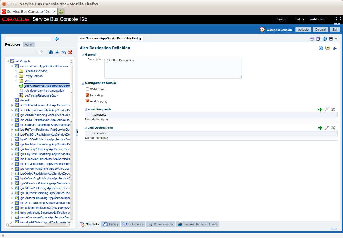The image size is (343, 238).
Task: Click the setFaultInResponseBody resource icon
Action: [21, 95]
